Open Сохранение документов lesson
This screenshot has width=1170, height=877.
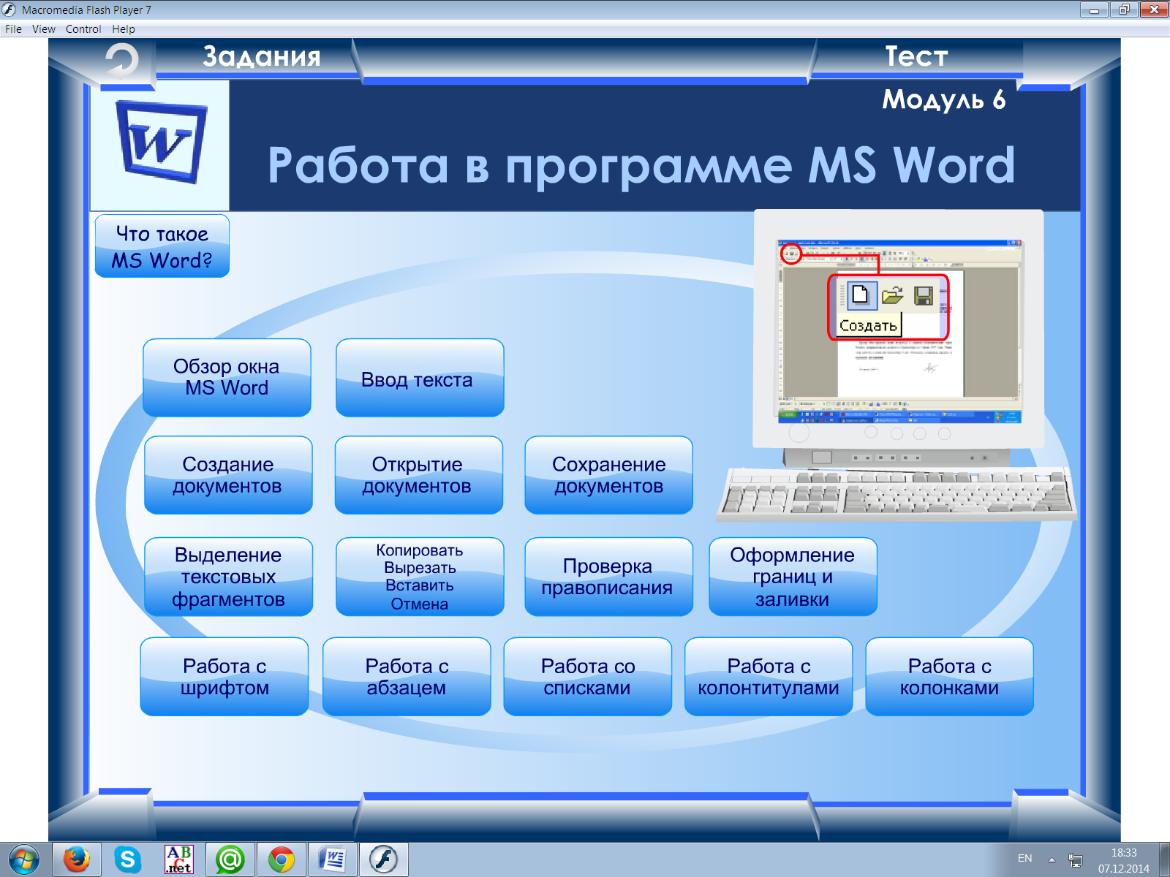608,475
